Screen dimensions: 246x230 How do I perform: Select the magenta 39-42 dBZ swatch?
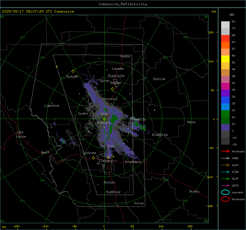click(x=225, y=86)
